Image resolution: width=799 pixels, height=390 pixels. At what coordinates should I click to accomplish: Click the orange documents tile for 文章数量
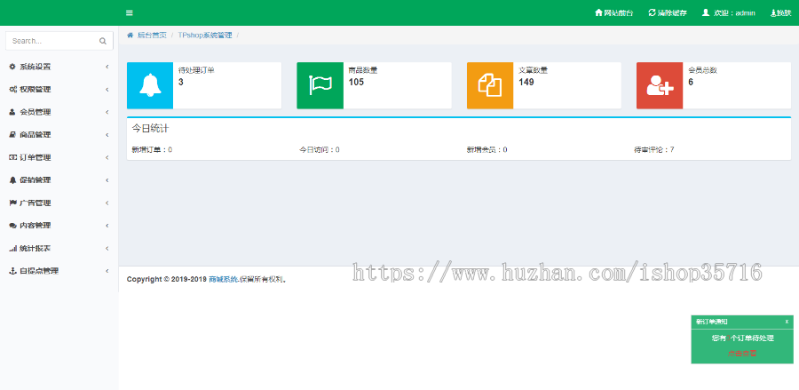click(490, 85)
